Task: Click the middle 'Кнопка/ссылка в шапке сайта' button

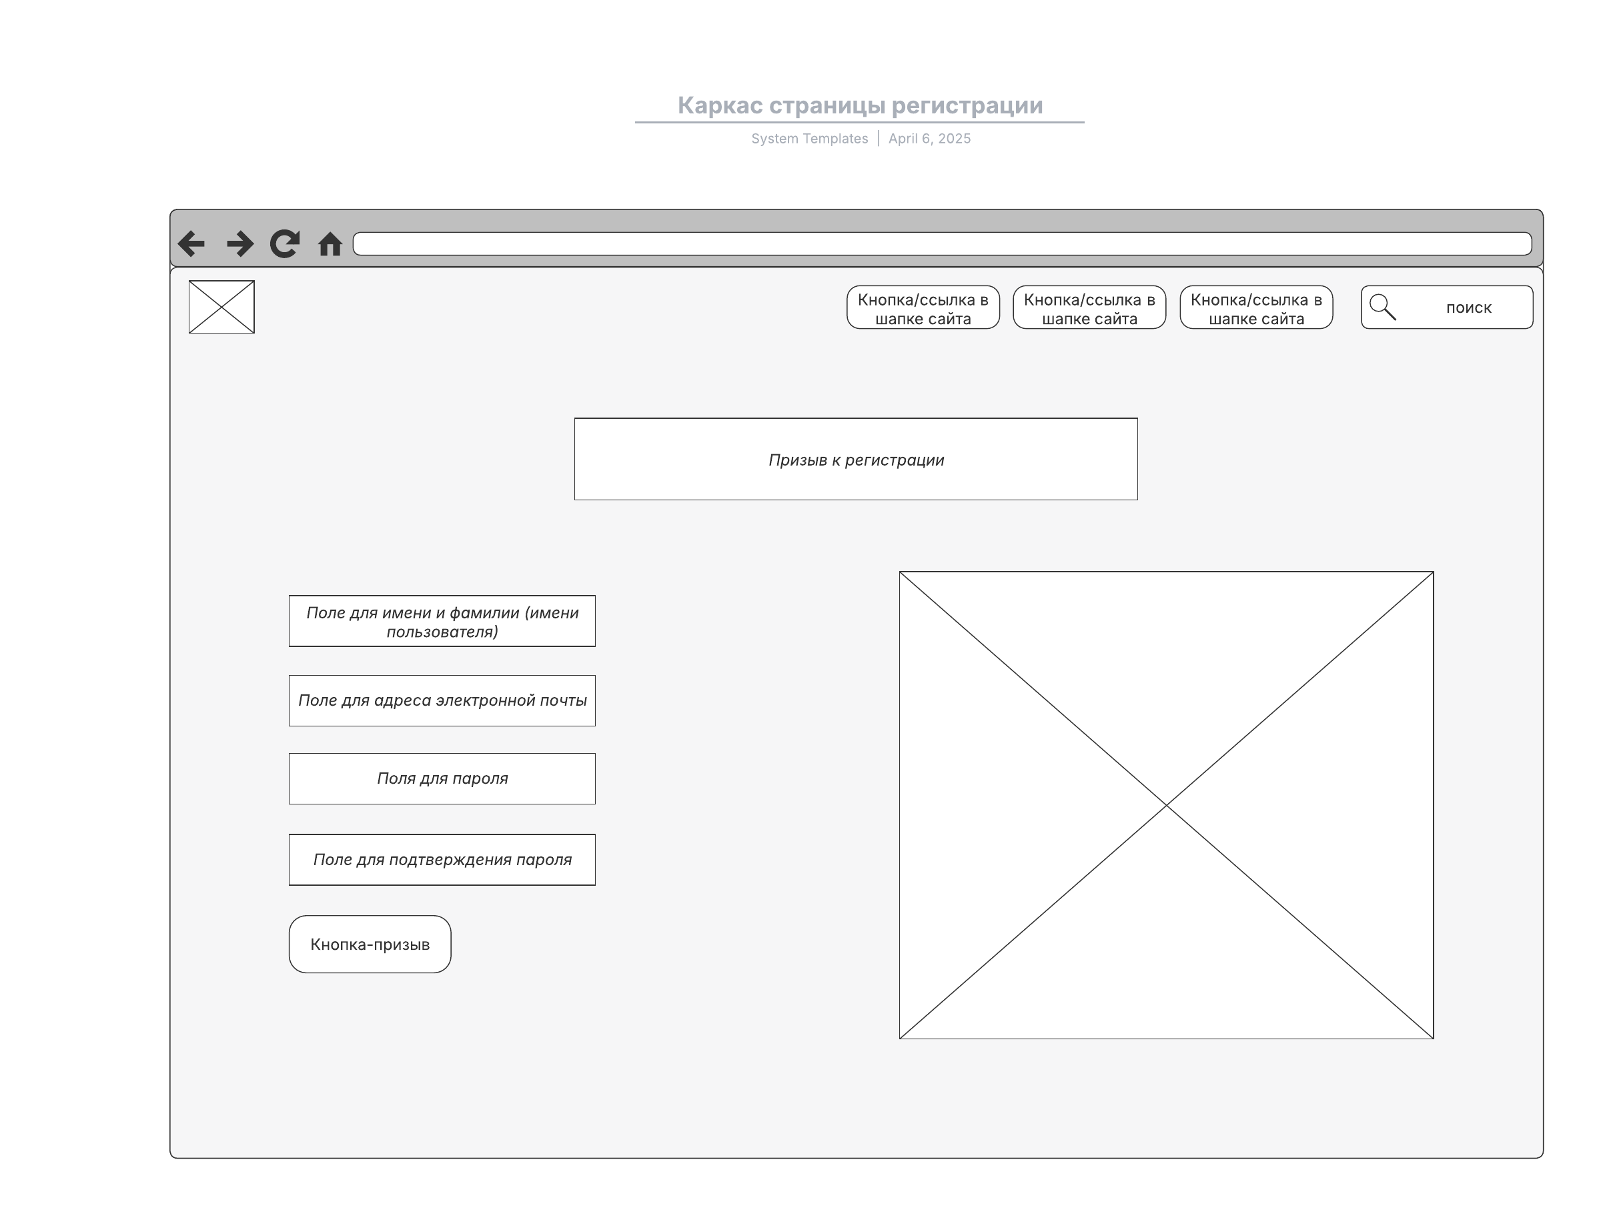Action: point(1089,308)
